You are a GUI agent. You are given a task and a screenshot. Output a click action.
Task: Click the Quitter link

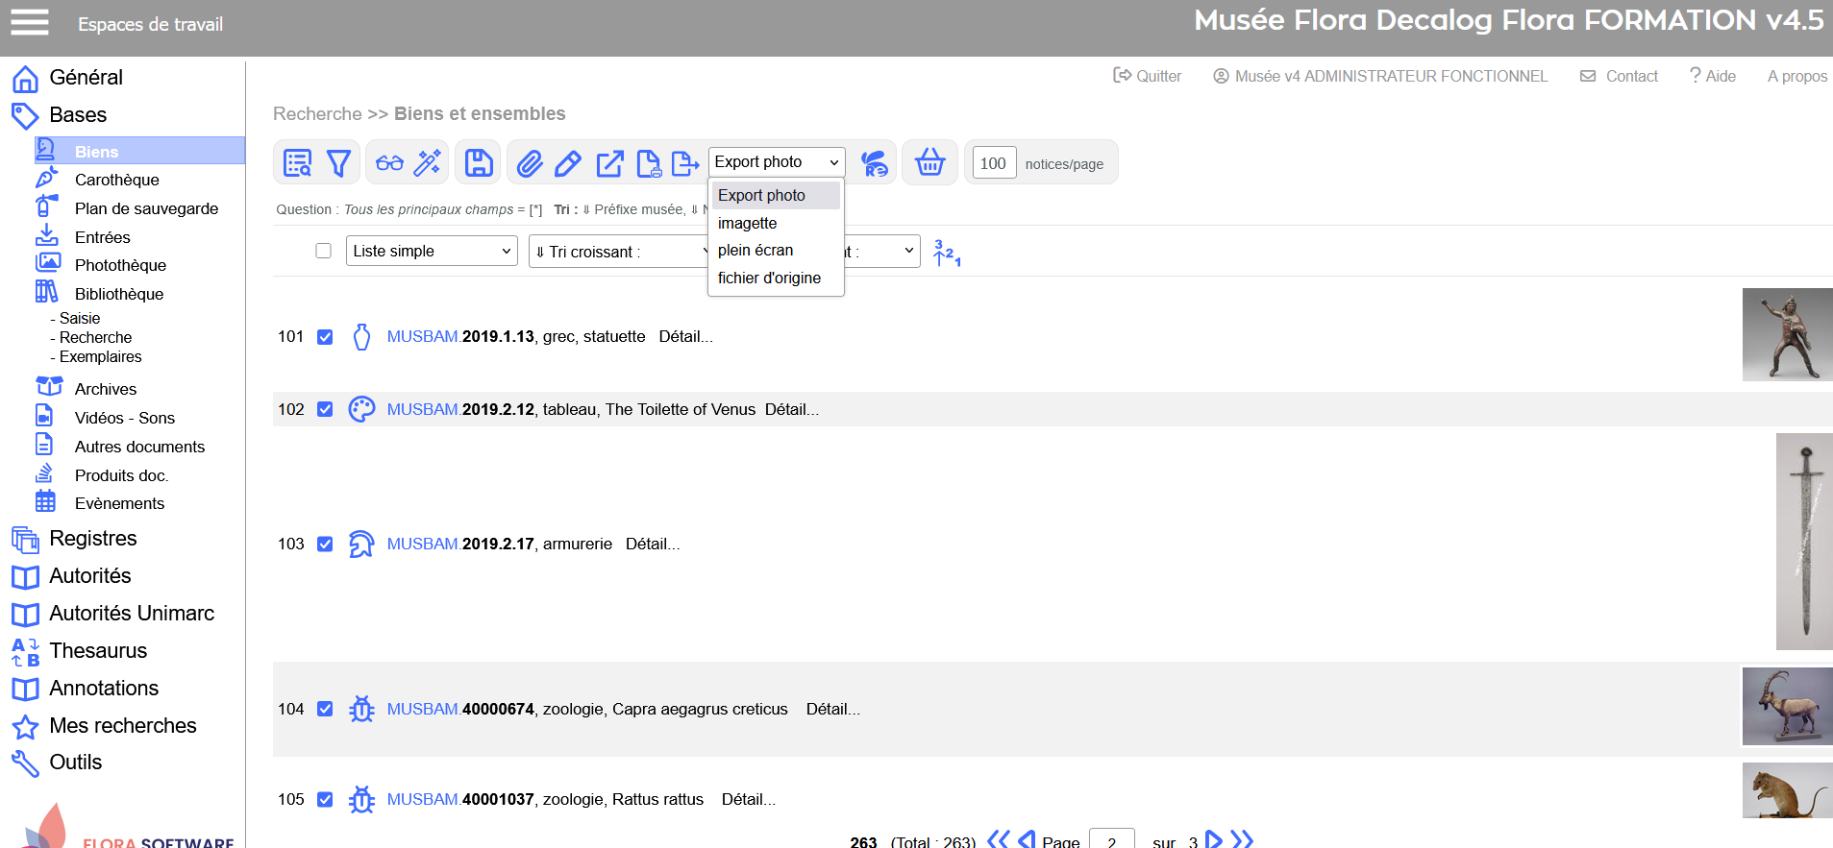pyautogui.click(x=1148, y=76)
